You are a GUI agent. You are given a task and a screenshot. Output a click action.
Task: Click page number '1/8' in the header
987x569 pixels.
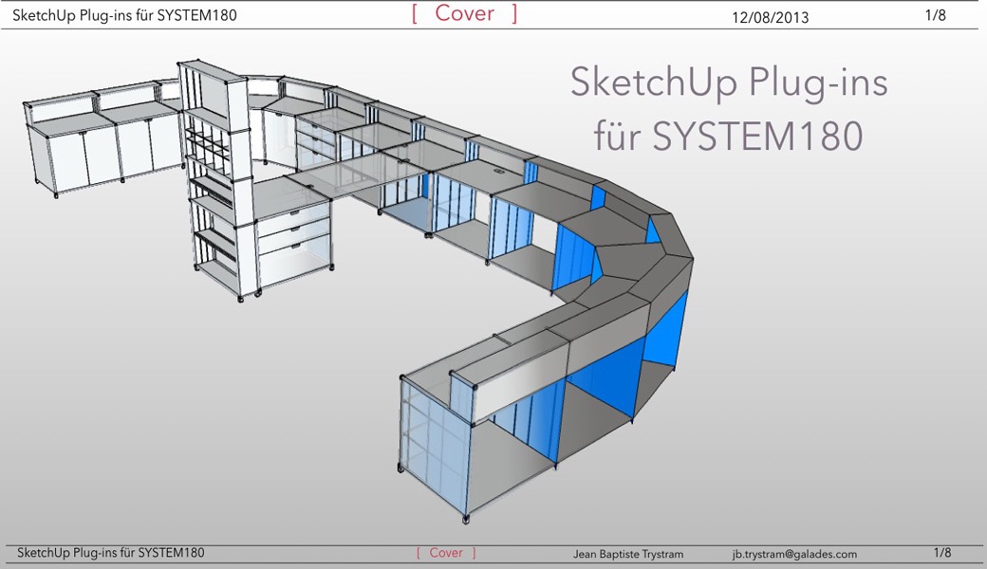(x=935, y=15)
